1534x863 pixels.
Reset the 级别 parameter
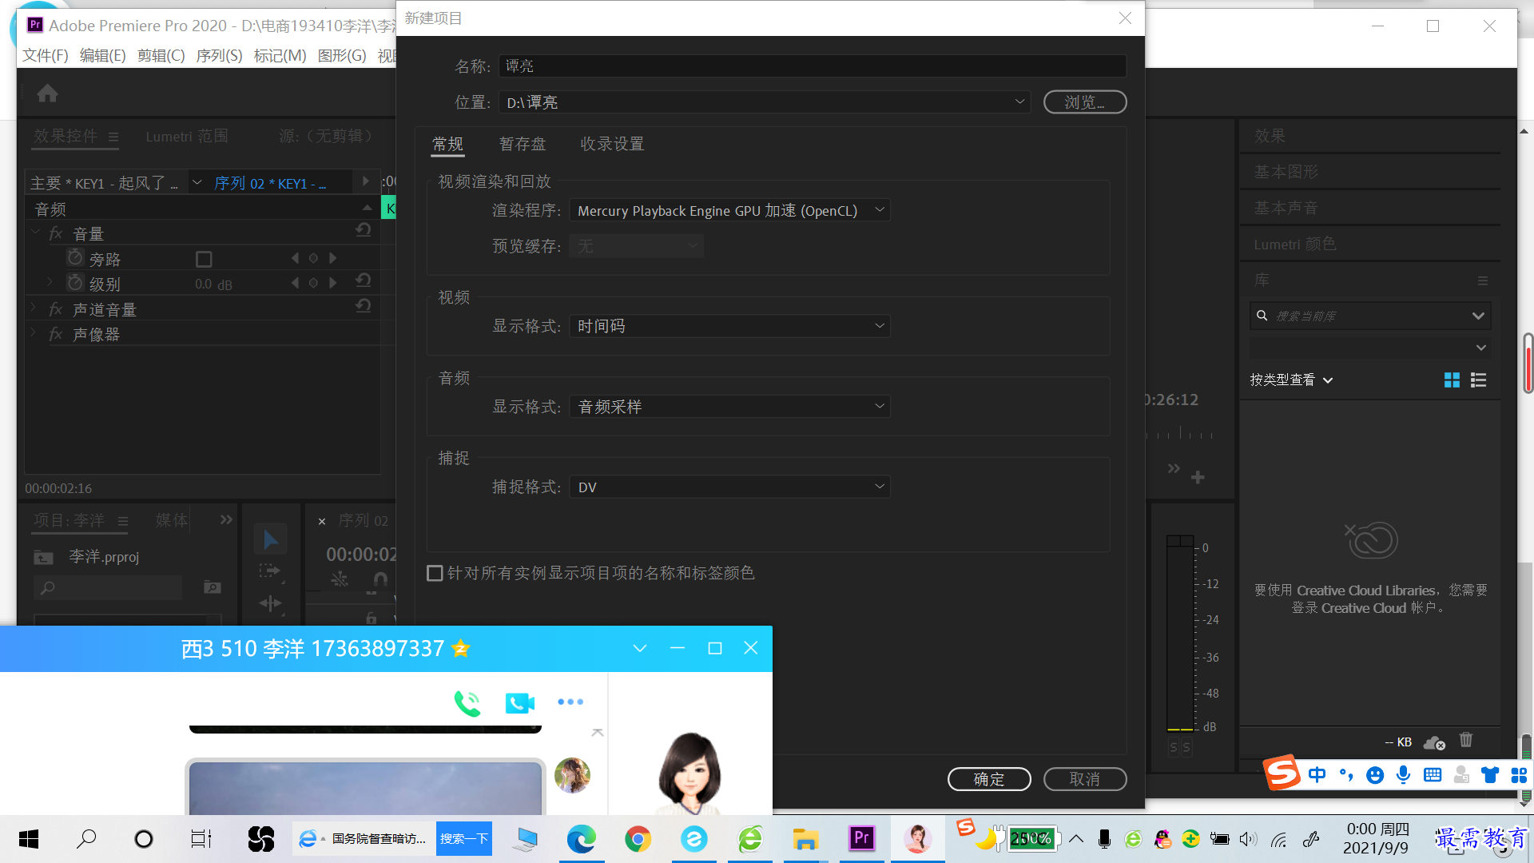pos(364,280)
